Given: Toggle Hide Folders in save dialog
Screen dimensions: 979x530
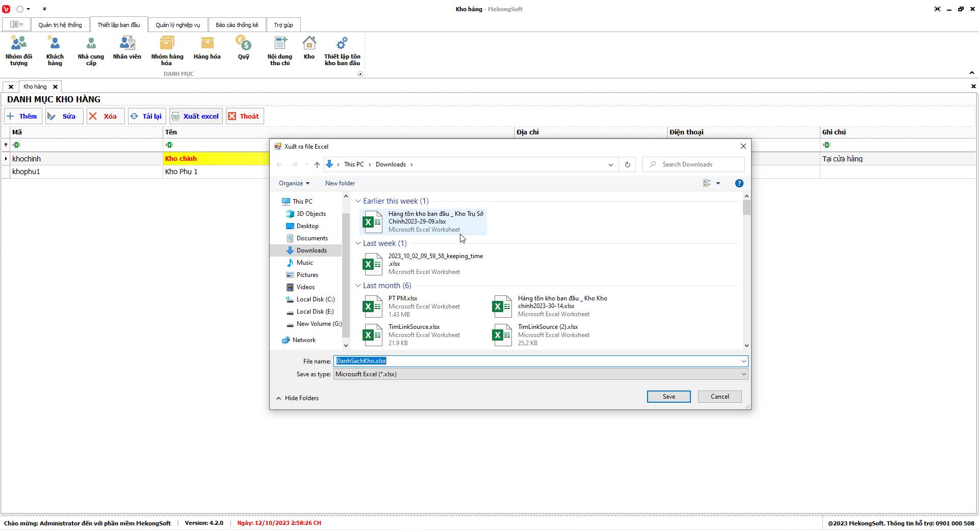Looking at the screenshot, I should pos(297,398).
